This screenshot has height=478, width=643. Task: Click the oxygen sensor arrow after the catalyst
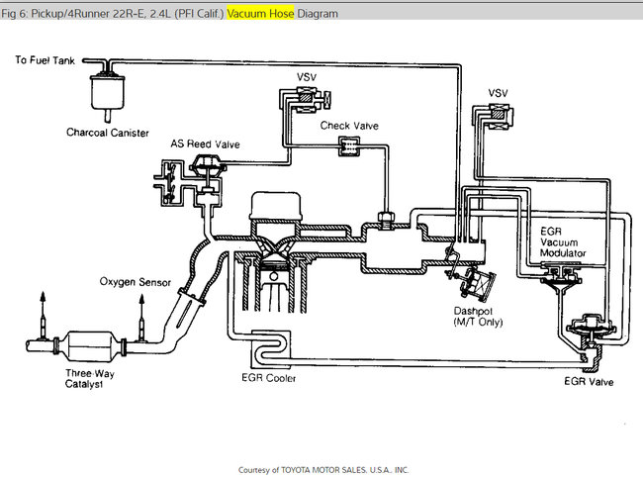click(43, 315)
